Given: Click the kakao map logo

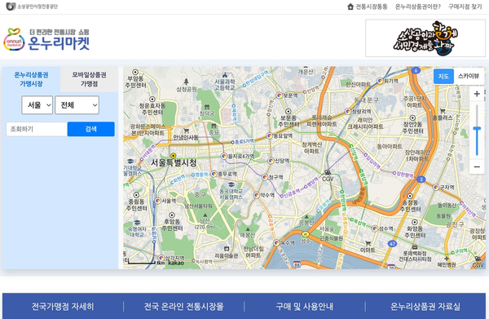Looking at the screenshot, I should pyautogui.click(x=176, y=264).
